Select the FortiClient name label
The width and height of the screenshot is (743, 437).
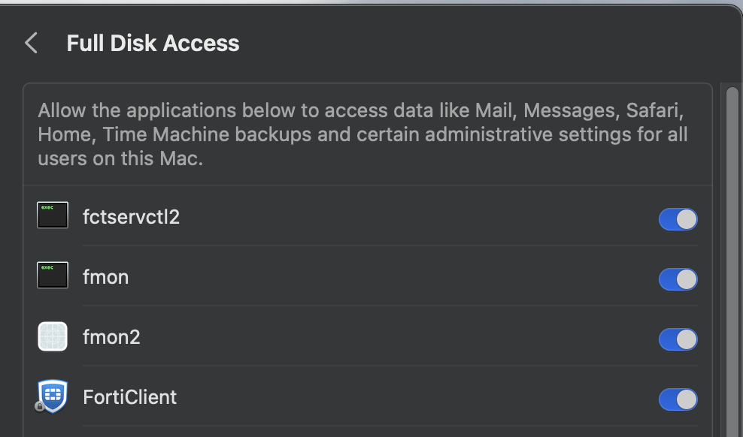(x=130, y=397)
